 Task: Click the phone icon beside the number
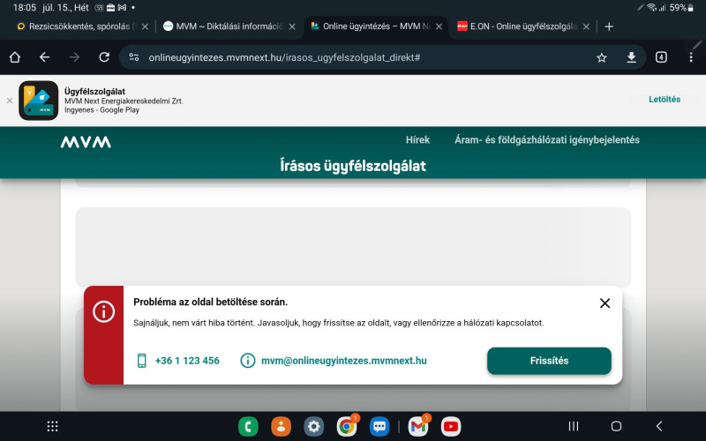pyautogui.click(x=142, y=361)
